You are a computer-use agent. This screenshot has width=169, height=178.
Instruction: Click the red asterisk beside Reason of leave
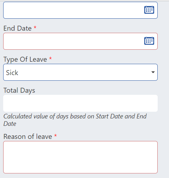click(x=56, y=136)
